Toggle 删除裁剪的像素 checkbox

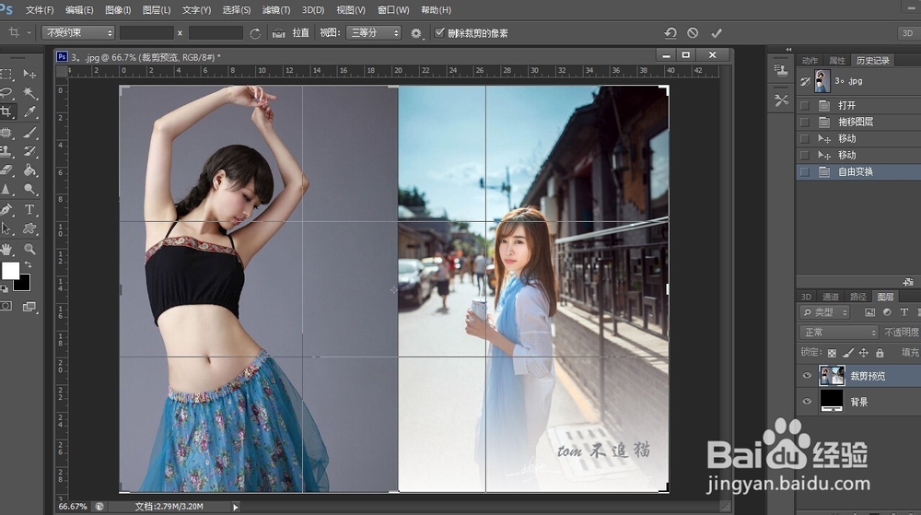click(x=438, y=33)
